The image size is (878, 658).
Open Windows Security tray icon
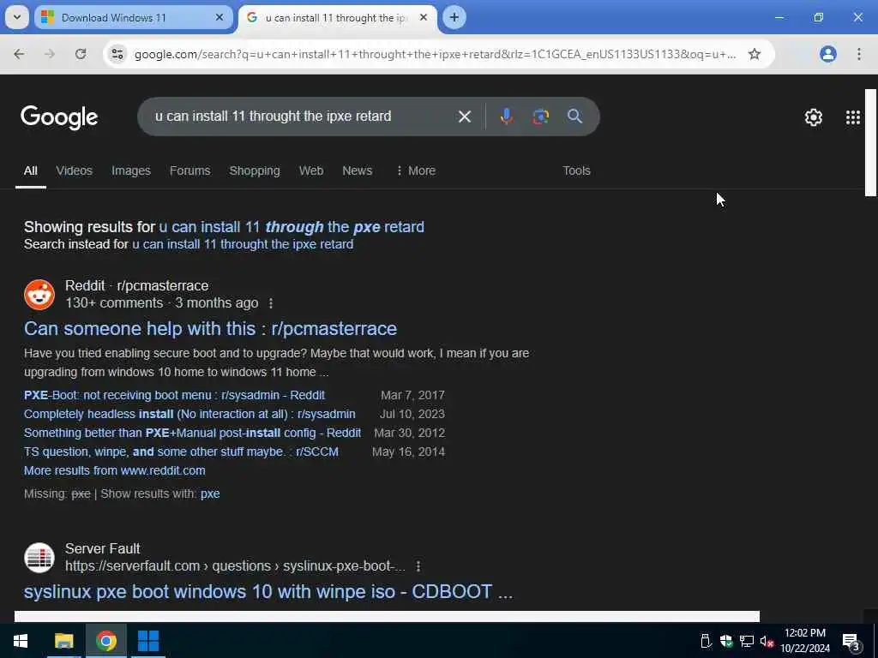(x=726, y=641)
